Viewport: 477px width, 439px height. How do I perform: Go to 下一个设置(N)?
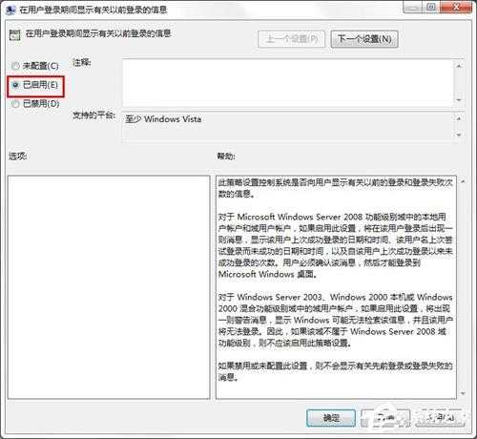pos(364,39)
